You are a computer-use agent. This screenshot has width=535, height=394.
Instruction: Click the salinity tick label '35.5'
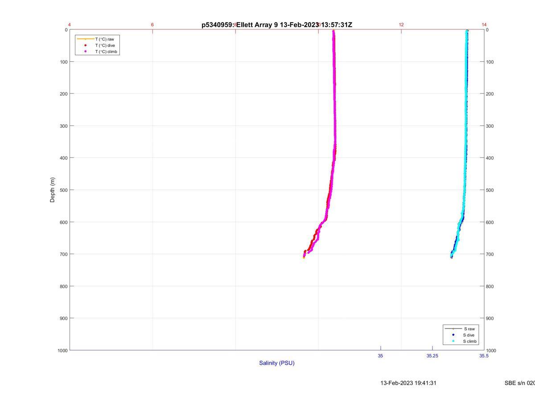(x=484, y=356)
